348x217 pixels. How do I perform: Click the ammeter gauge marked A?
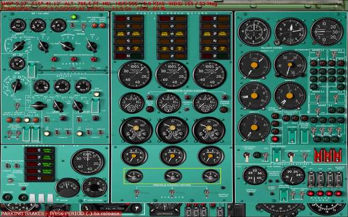[59, 25]
